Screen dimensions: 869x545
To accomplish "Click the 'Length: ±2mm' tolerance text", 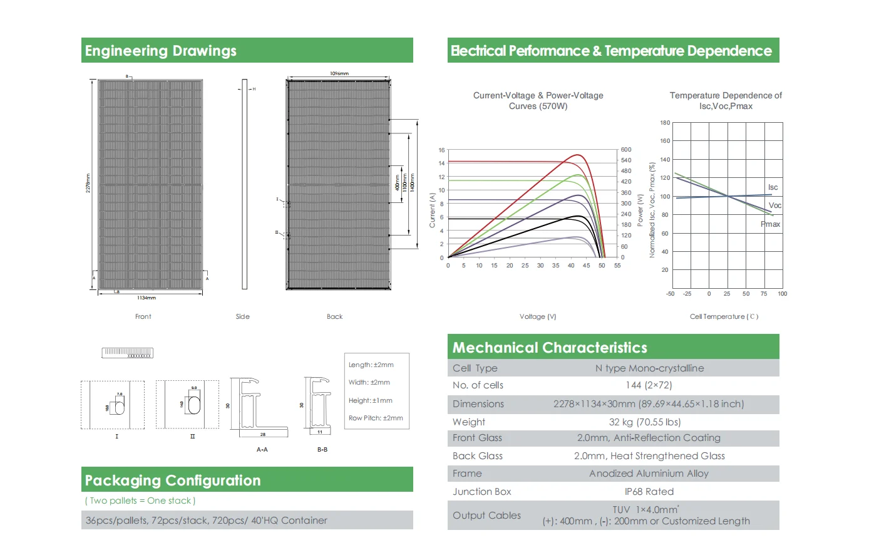I will click(371, 365).
